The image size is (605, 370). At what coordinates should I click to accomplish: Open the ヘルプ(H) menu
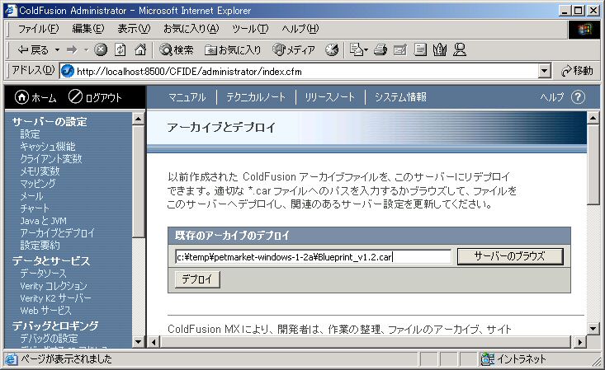click(x=300, y=29)
